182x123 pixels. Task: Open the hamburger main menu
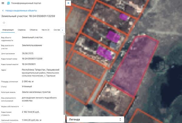pos(3,3)
